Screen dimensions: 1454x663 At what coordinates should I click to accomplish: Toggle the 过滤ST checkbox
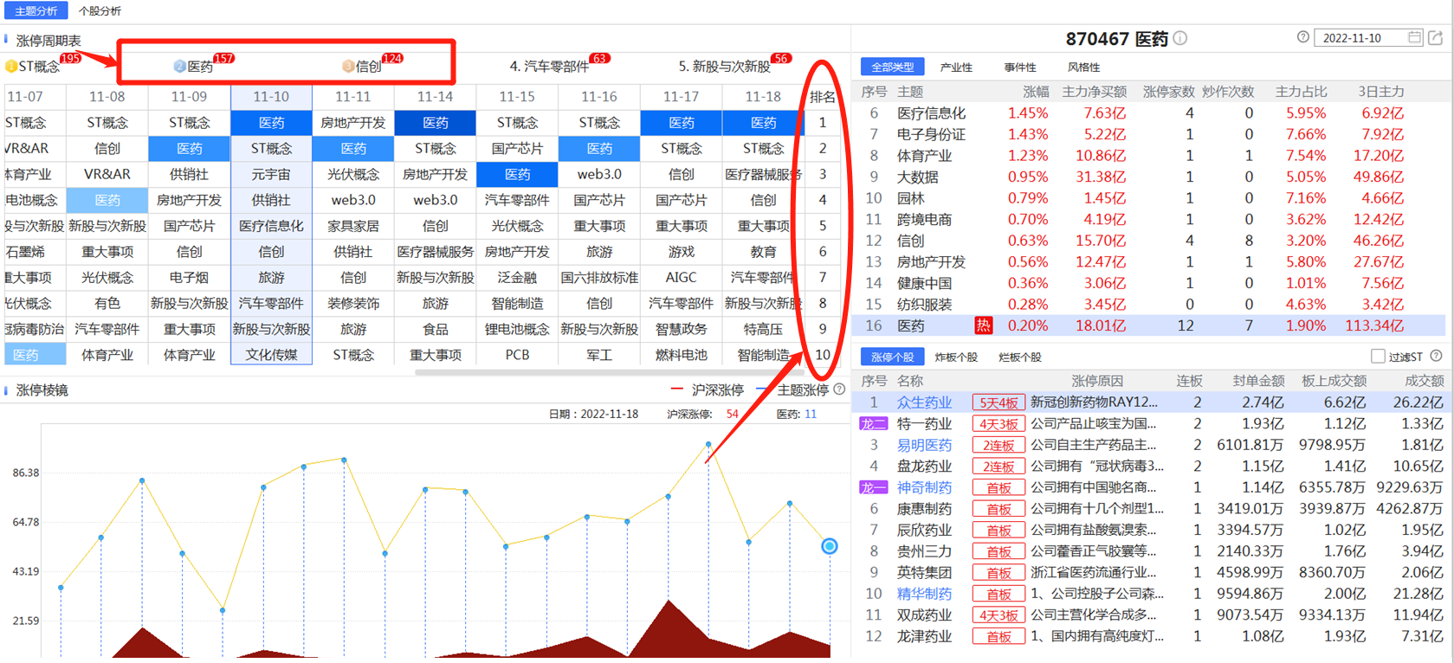click(1378, 356)
